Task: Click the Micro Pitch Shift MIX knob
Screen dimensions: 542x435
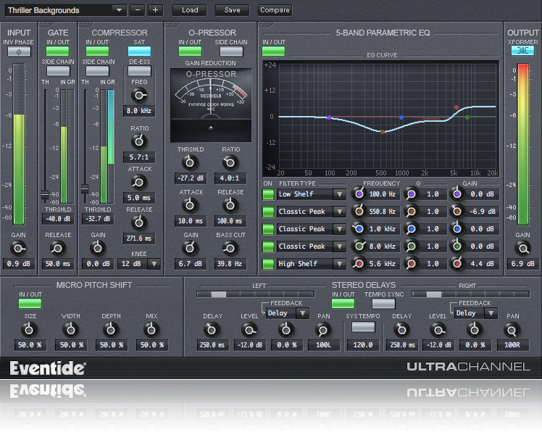Action: (151, 328)
